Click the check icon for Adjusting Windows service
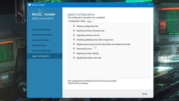This screenshot has width=179, height=101. 74,35
